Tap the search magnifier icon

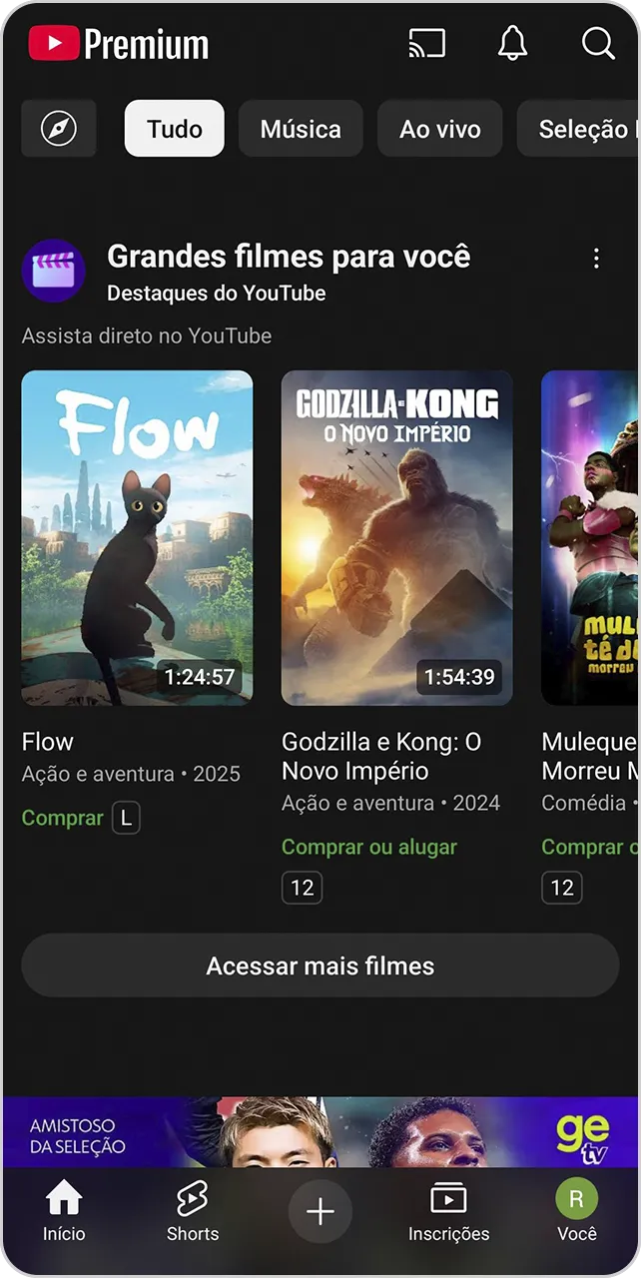tap(597, 44)
